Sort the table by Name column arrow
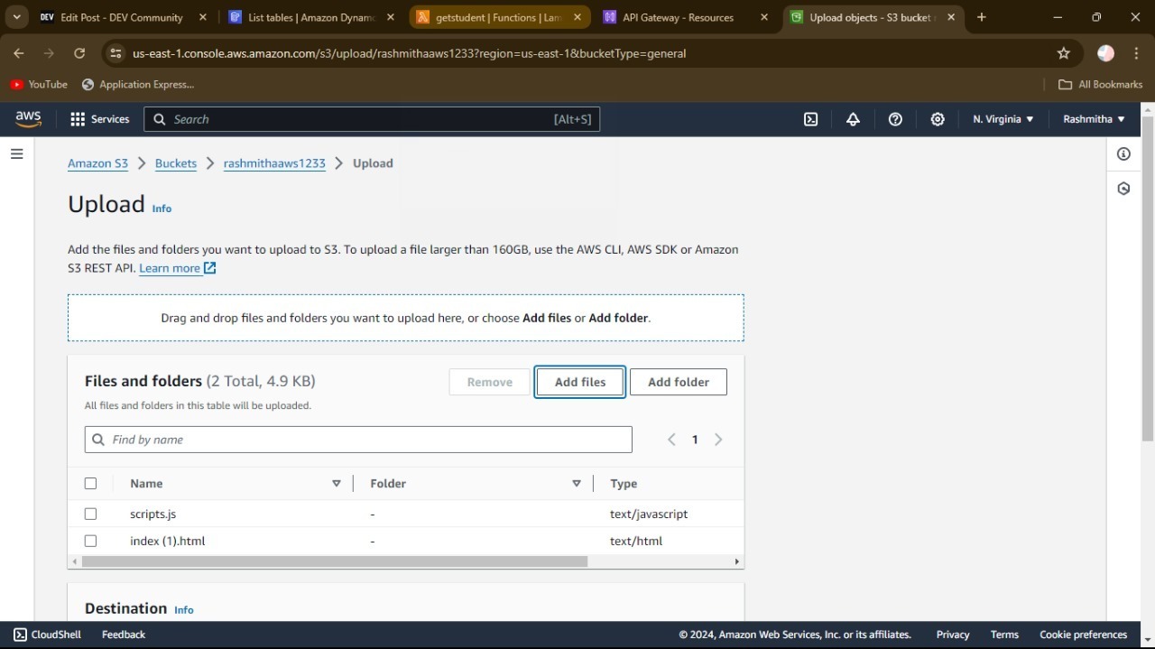Screen dimensions: 1155x649 [337, 484]
